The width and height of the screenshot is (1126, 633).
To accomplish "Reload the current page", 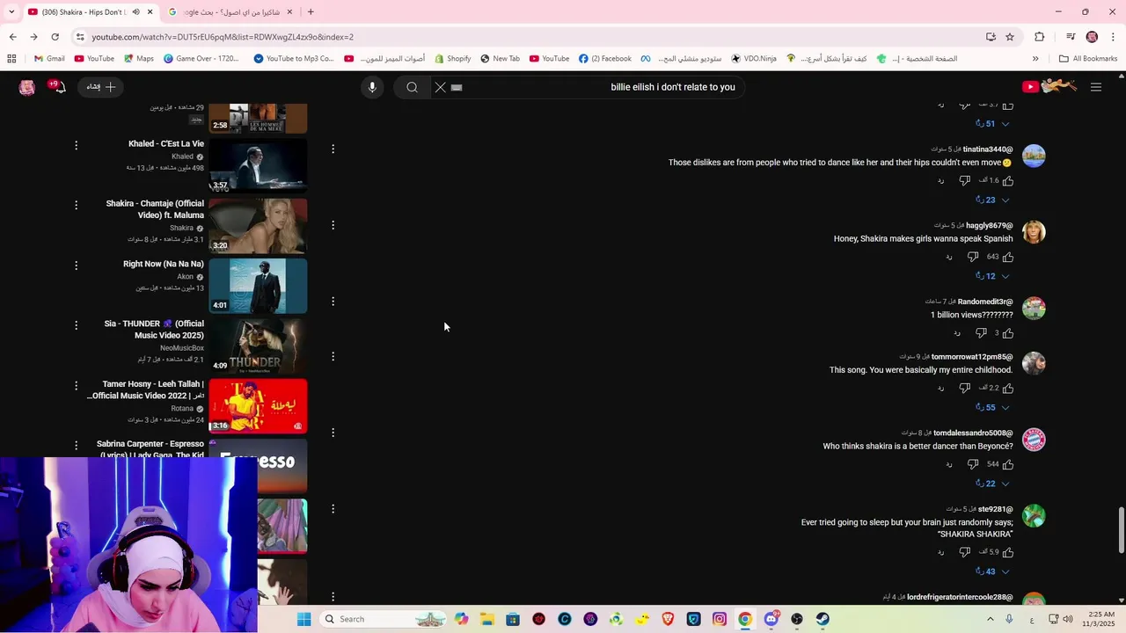I will 55,37.
